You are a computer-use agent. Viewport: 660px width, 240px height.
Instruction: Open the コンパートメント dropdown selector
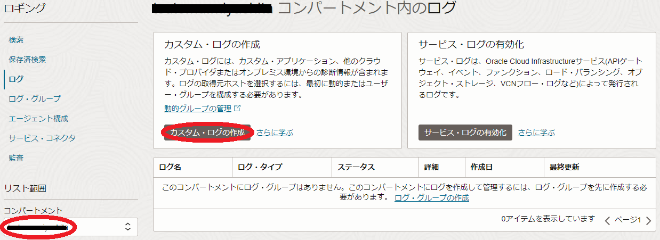(70, 227)
